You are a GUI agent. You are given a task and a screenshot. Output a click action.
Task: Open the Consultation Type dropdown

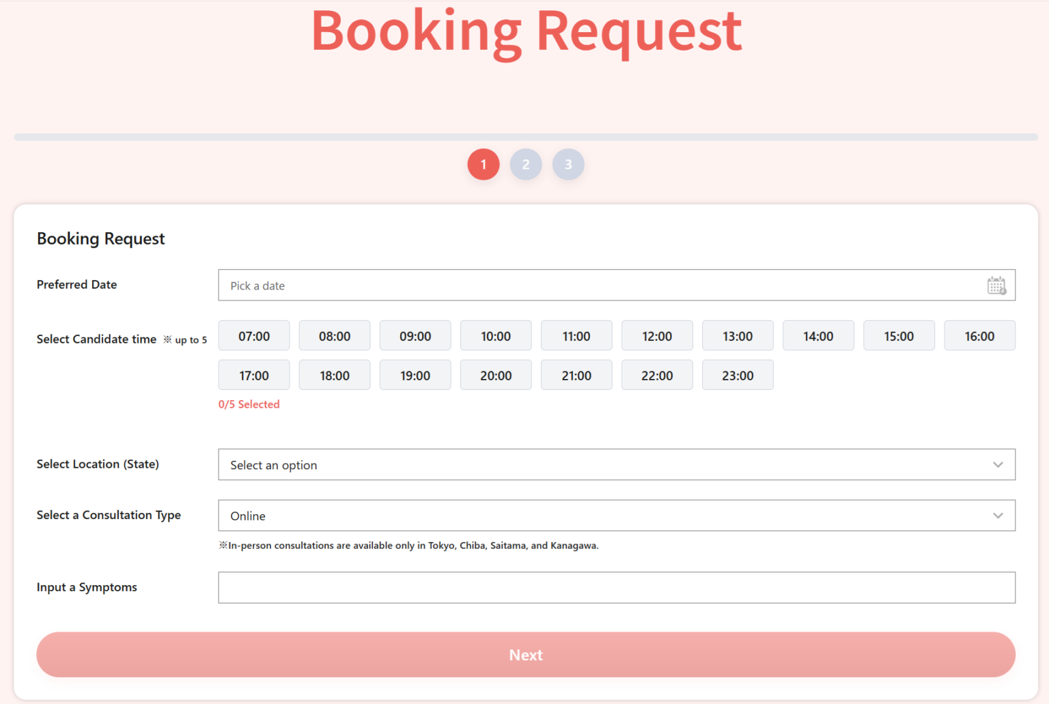pyautogui.click(x=616, y=516)
